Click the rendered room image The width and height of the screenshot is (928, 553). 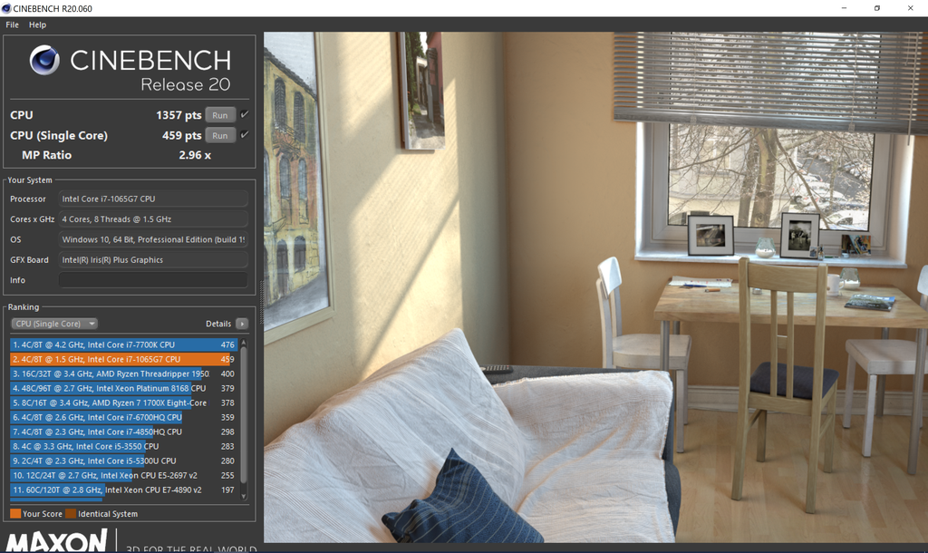(x=595, y=287)
